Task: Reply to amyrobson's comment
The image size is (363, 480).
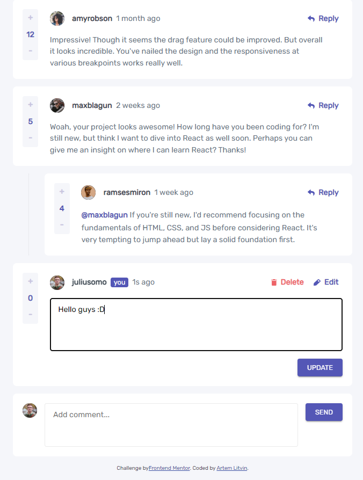Action: tap(323, 18)
